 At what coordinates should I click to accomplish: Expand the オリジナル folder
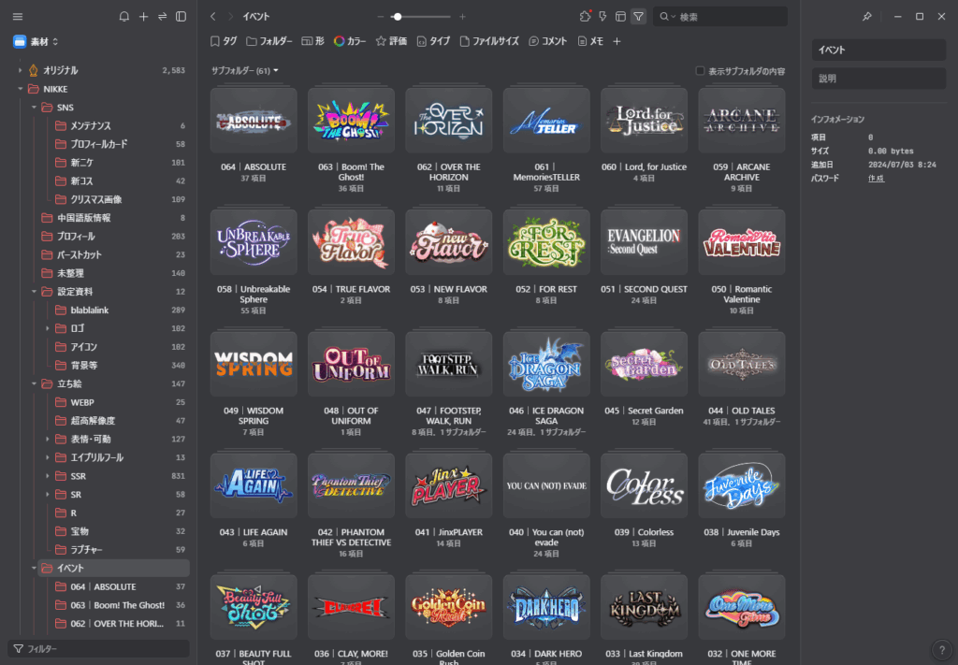[20, 70]
